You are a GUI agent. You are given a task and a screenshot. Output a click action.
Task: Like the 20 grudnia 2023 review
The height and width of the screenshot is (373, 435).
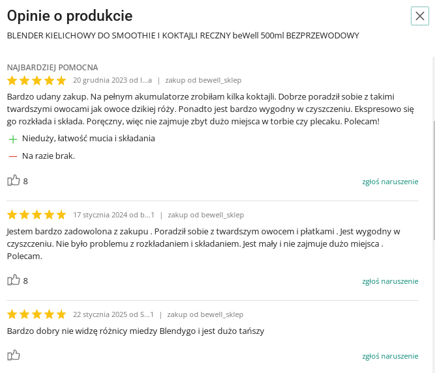13,180
